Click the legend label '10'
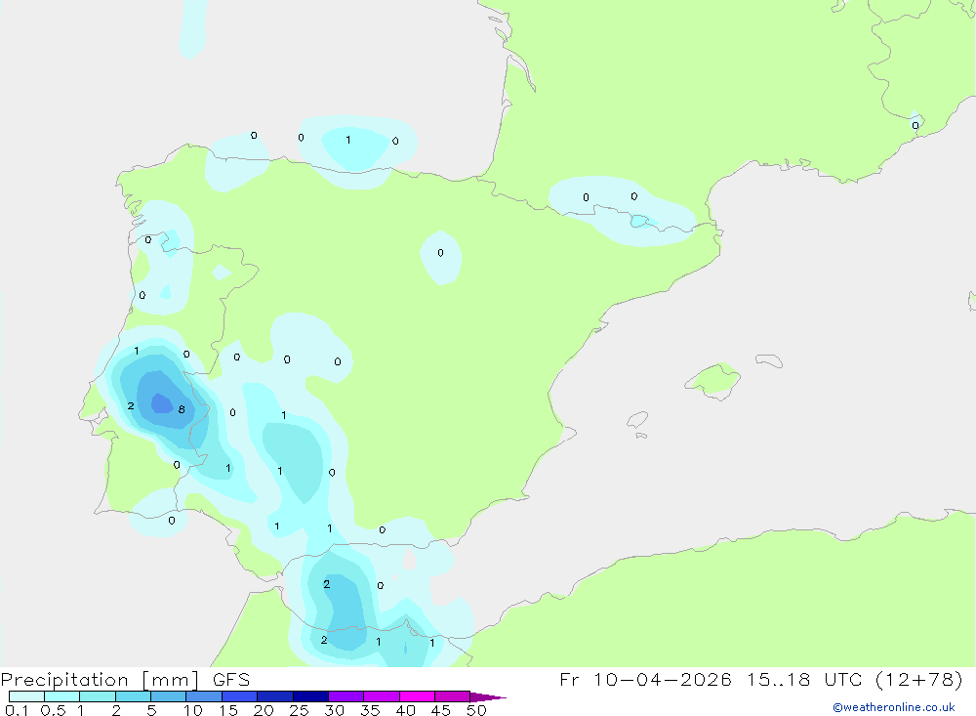The width and height of the screenshot is (976, 716). [193, 710]
